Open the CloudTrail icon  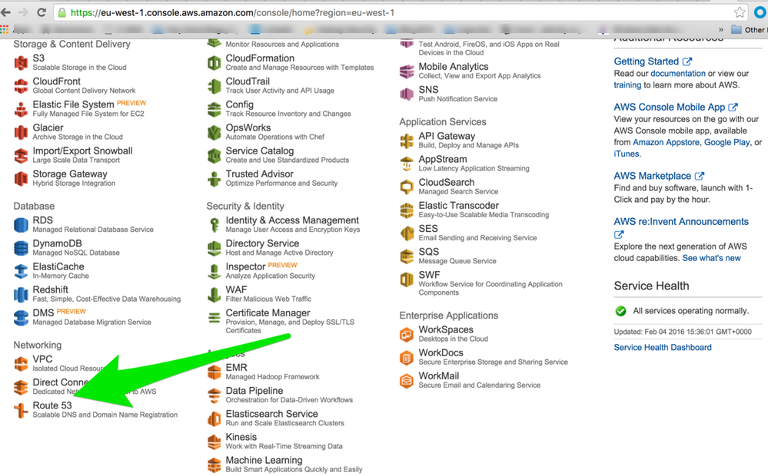click(x=214, y=86)
